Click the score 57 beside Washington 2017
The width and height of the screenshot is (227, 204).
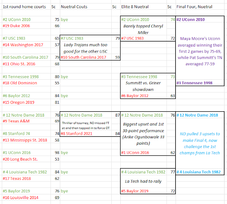point(55,45)
